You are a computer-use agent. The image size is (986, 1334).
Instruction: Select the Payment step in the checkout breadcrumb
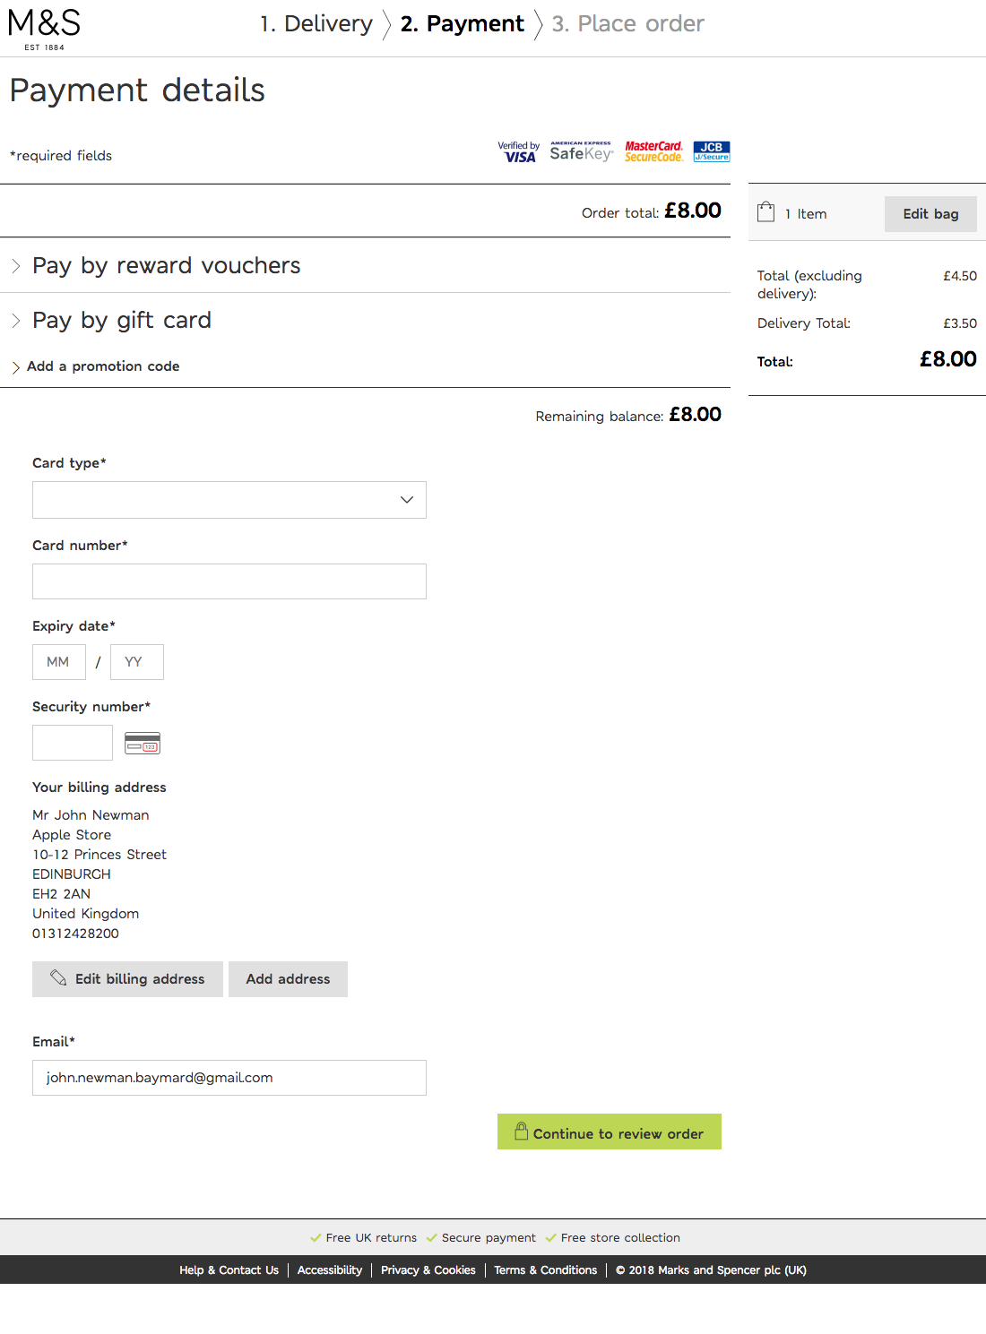(x=462, y=24)
